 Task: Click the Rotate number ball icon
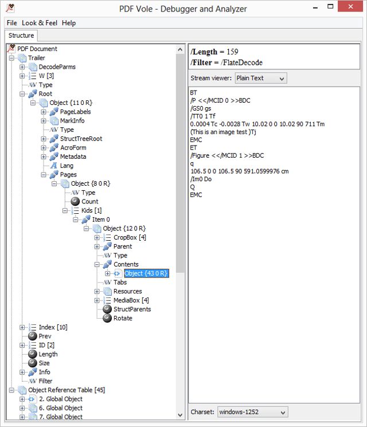(107, 318)
